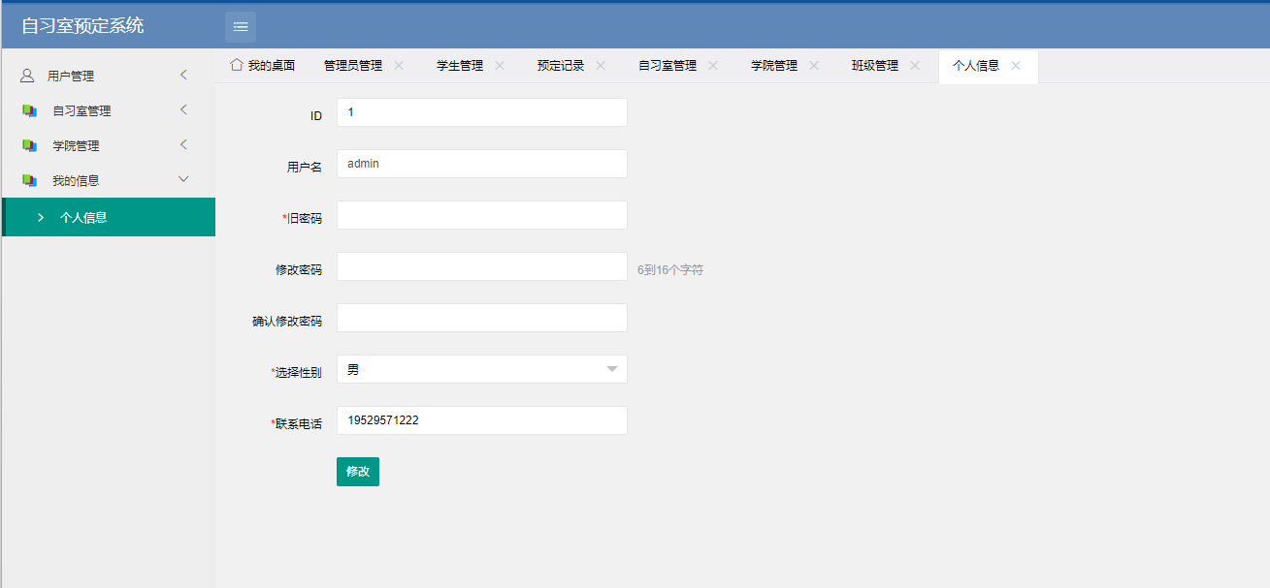Image resolution: width=1270 pixels, height=588 pixels.
Task: Toggle the sidebar hamburger menu icon
Action: point(241,26)
